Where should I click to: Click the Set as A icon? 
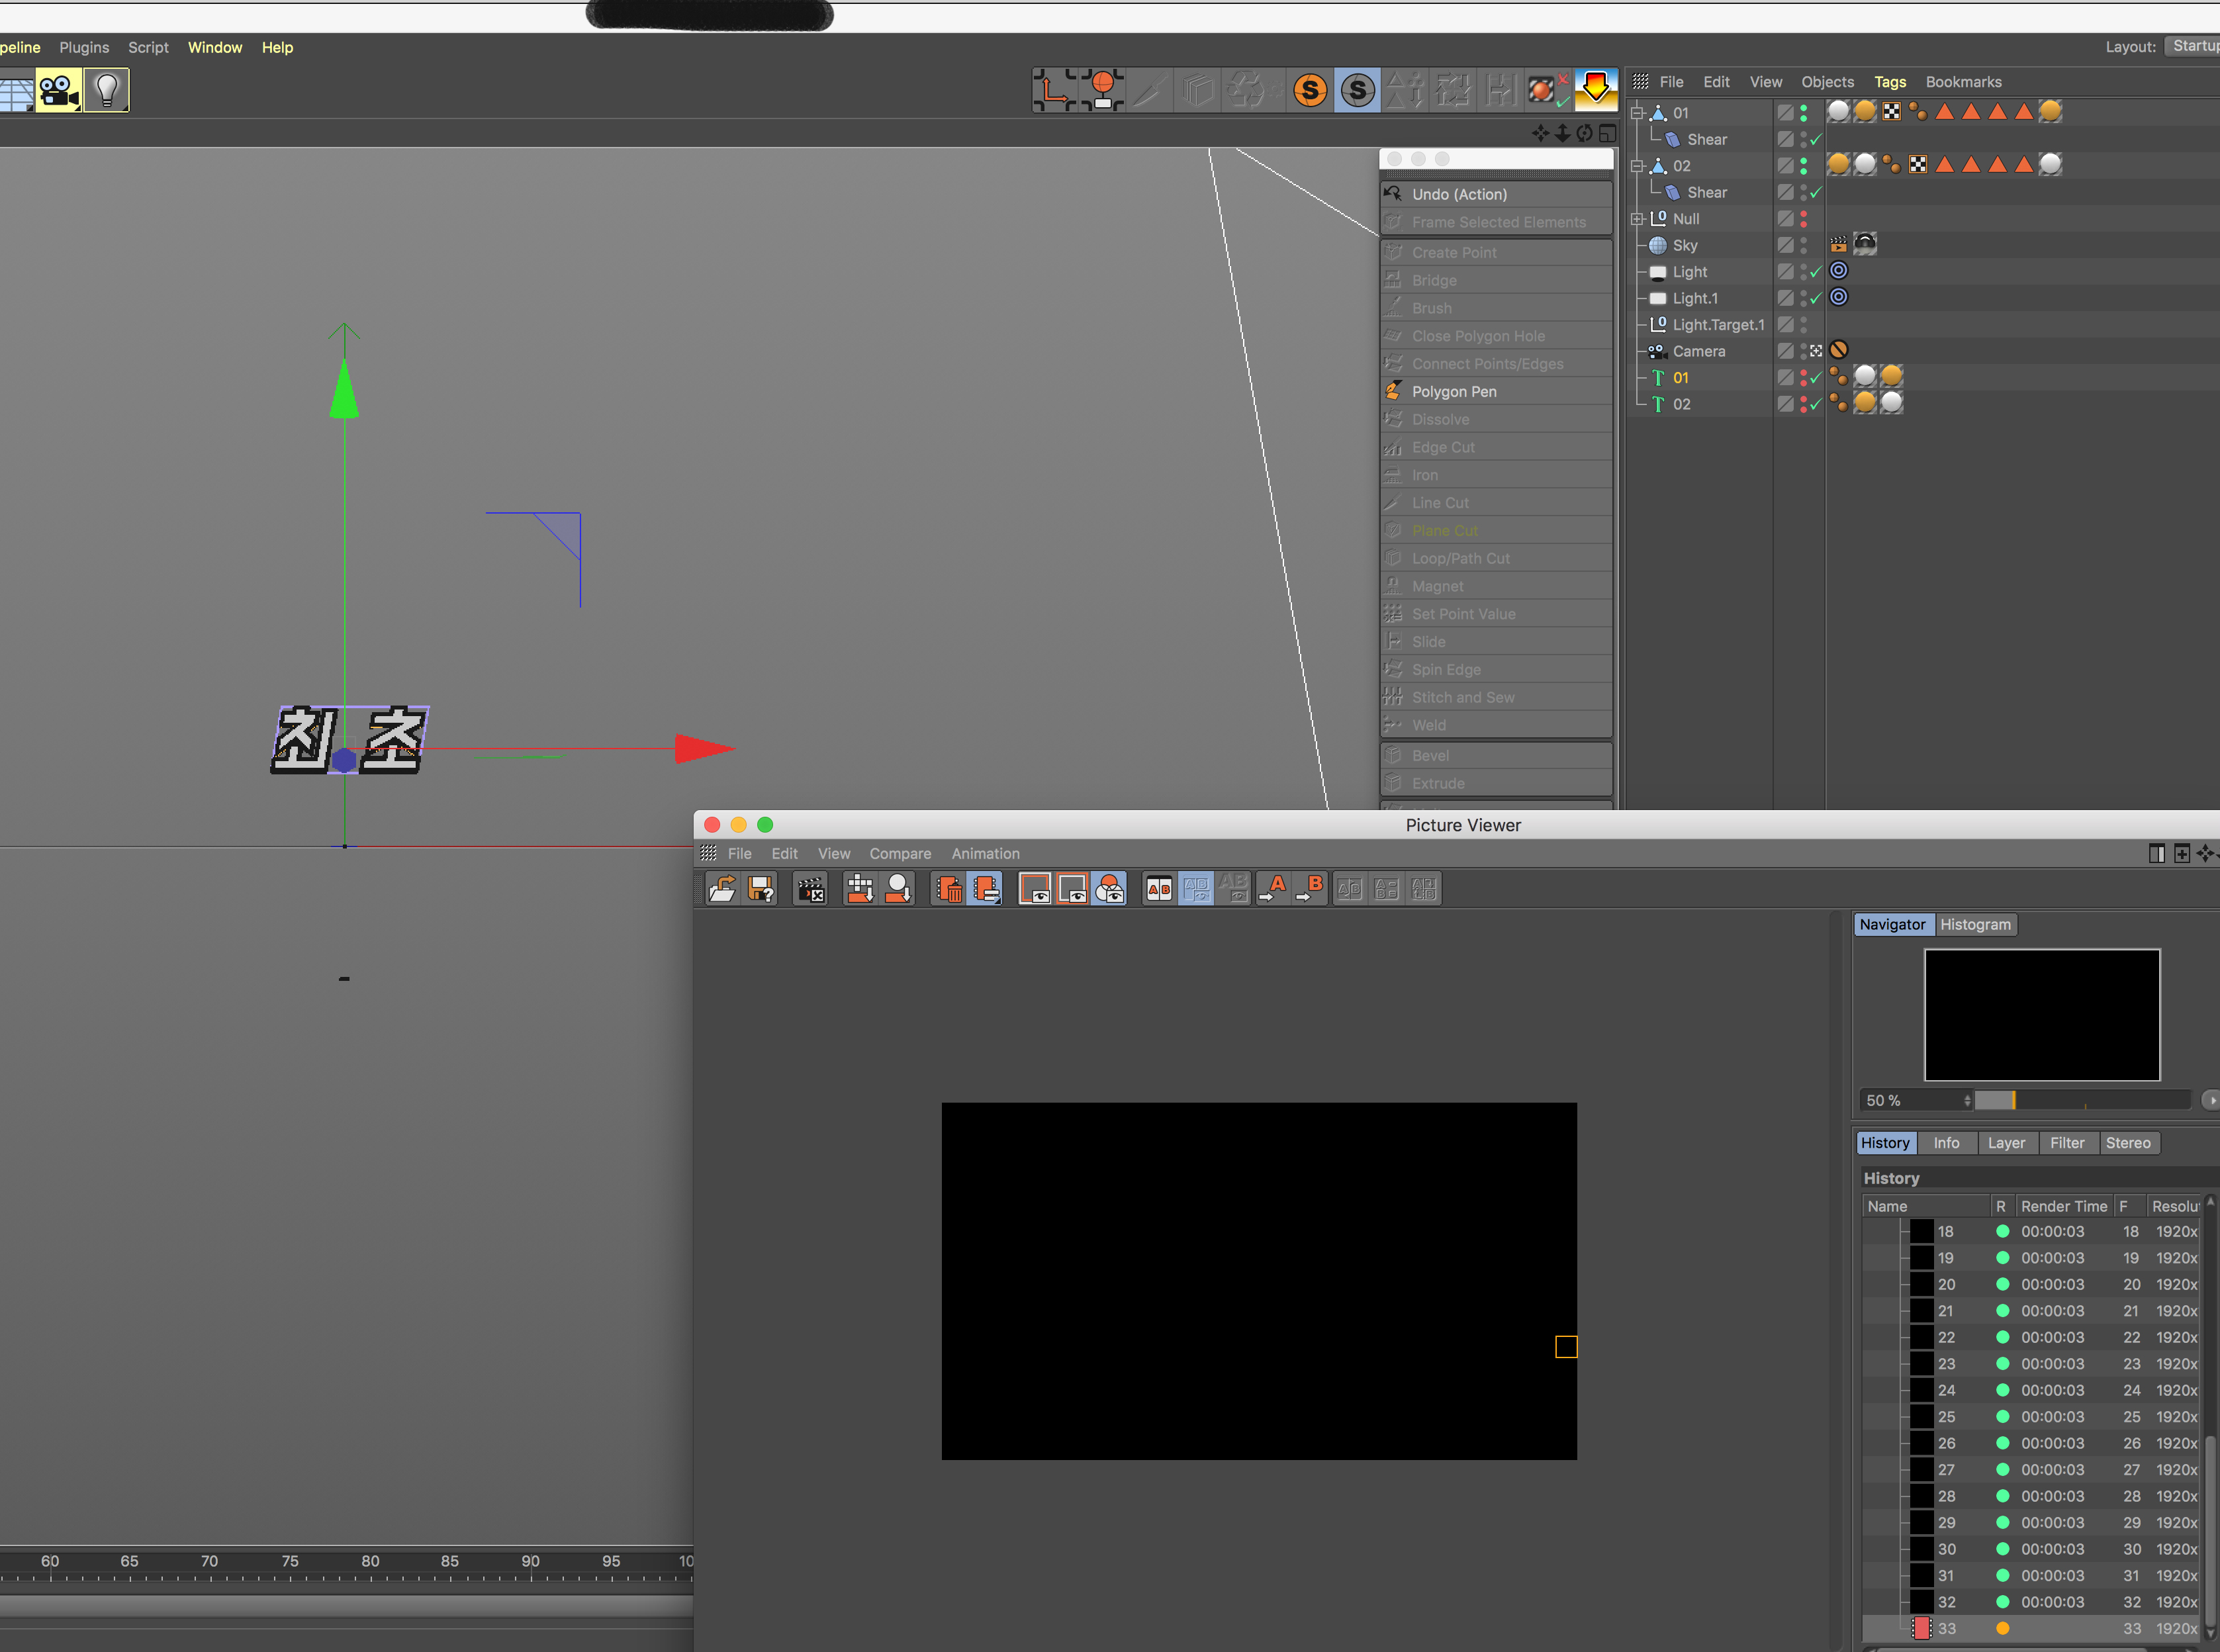click(1273, 888)
